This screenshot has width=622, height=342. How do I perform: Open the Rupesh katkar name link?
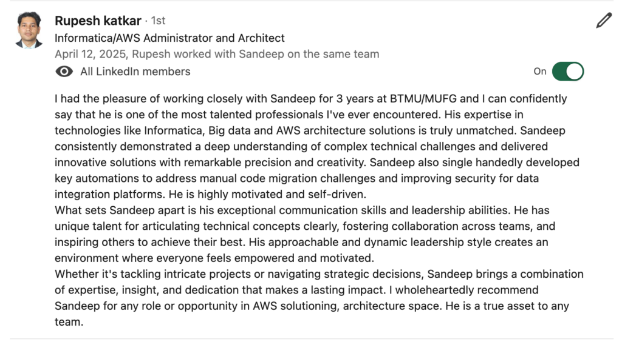point(98,21)
